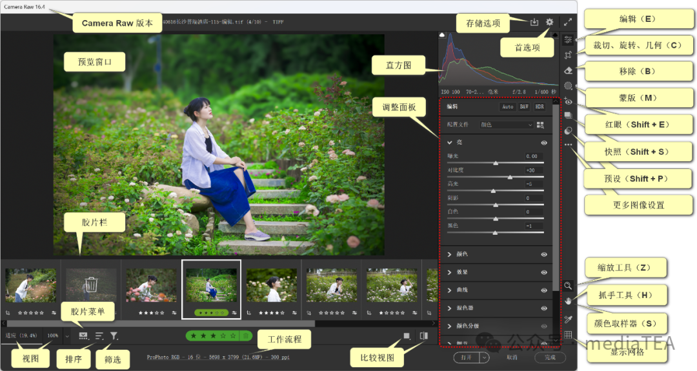Select the Hand tool
The height and width of the screenshot is (371, 697).
[x=568, y=301]
